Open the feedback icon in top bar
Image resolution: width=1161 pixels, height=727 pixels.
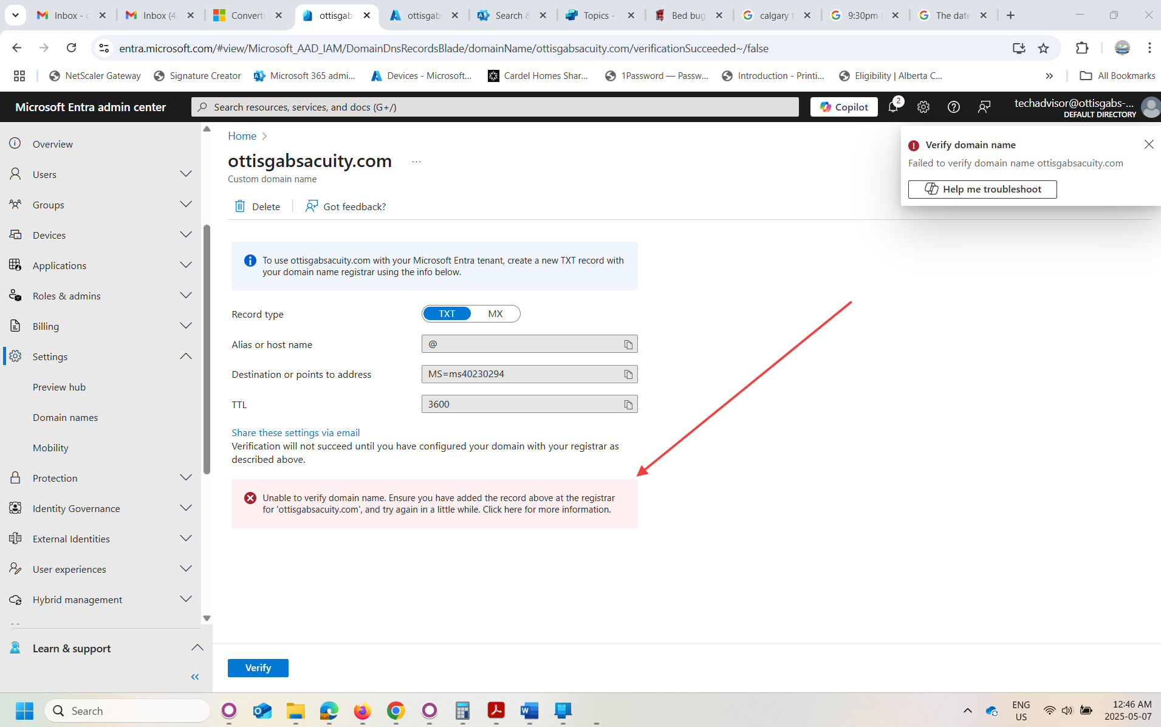(x=984, y=107)
